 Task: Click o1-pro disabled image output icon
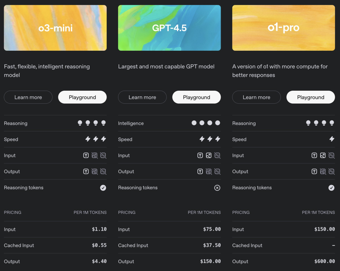(x=323, y=171)
